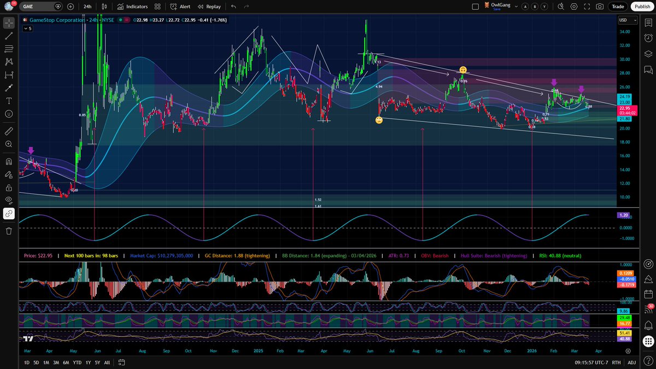Open the watchlist panel in right sidebar
656x369 pixels.
pyautogui.click(x=648, y=23)
